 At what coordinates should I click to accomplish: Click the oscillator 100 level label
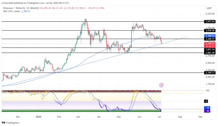point(207,91)
